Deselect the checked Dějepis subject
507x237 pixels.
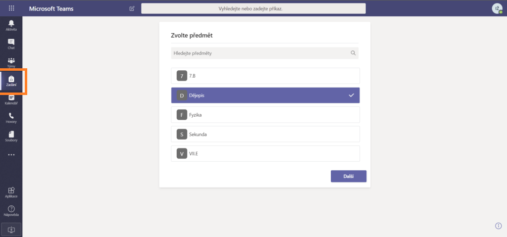pyautogui.click(x=265, y=95)
